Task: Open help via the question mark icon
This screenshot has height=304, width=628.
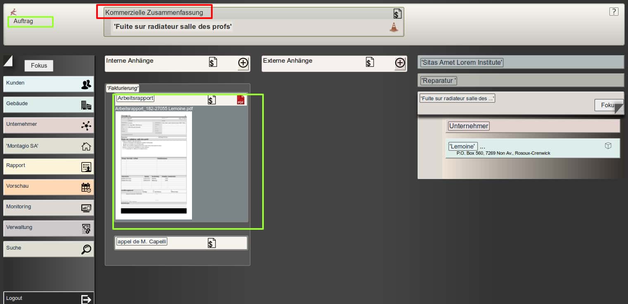Action: [614, 12]
